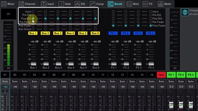Click FX 1 channel level 0.0
The image size is (198, 111).
pos(171,87)
